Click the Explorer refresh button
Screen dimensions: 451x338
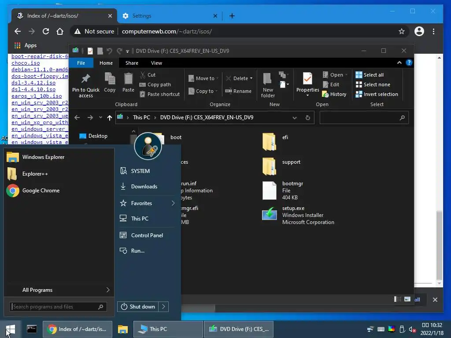[x=308, y=118]
